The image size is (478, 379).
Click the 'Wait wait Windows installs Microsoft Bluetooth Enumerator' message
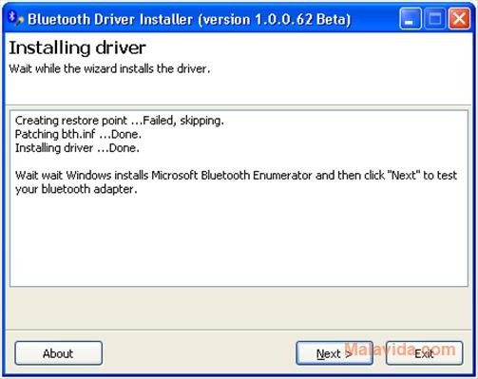pyautogui.click(x=236, y=182)
